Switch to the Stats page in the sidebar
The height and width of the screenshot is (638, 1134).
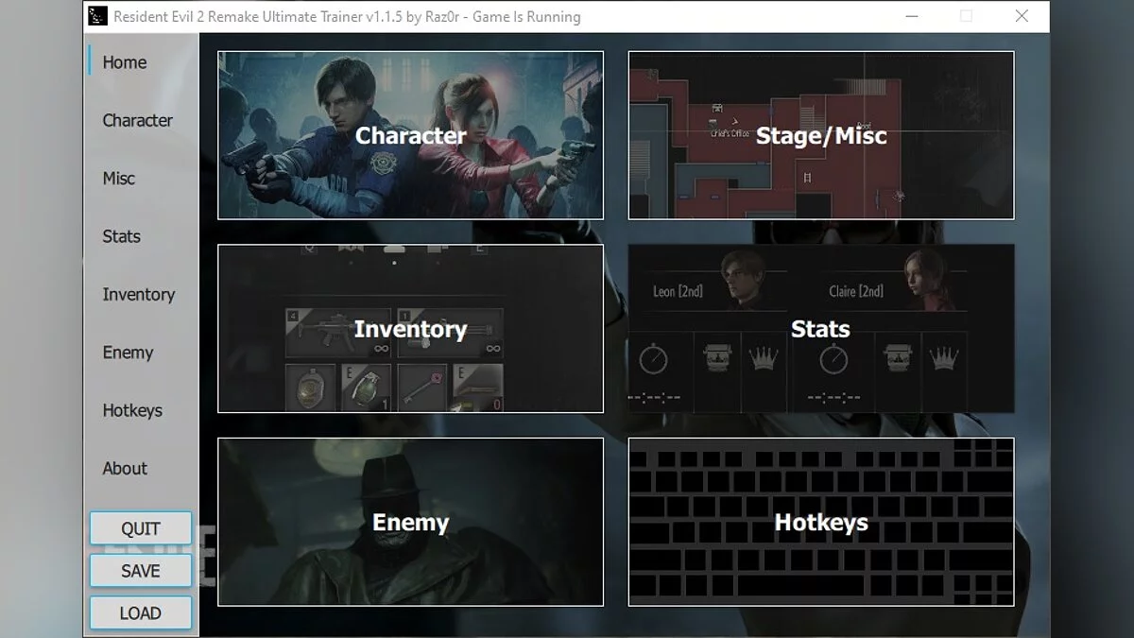(x=120, y=236)
